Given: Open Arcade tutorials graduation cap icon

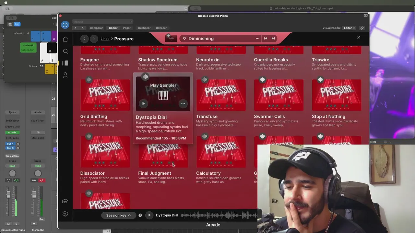Looking at the screenshot, I should click(65, 201).
